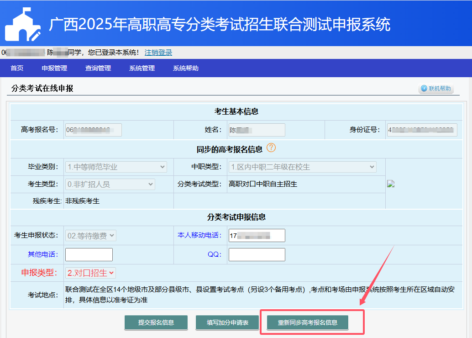
Task: Select the 申报类型 dropdown
Action: pyautogui.click(x=90, y=273)
